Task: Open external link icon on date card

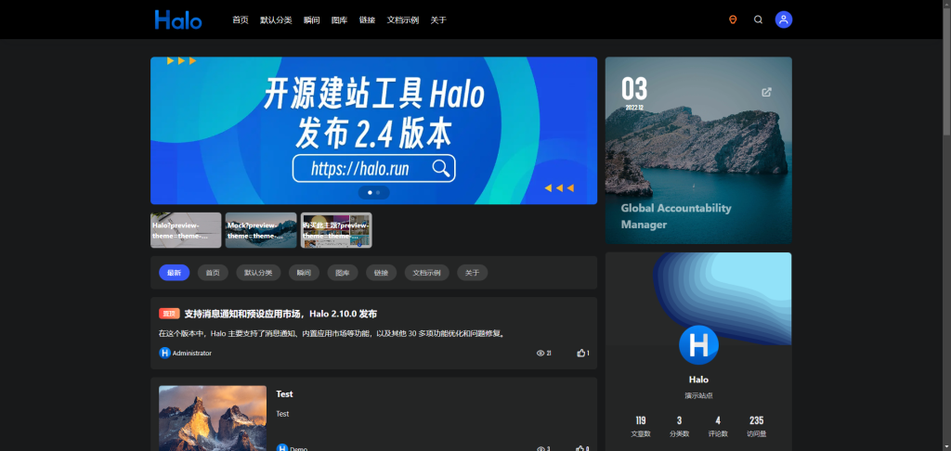Action: 766,92
